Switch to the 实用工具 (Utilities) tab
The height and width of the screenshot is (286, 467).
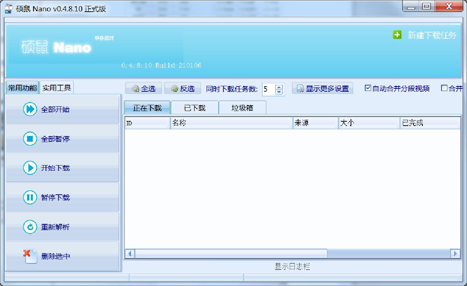[x=56, y=87]
